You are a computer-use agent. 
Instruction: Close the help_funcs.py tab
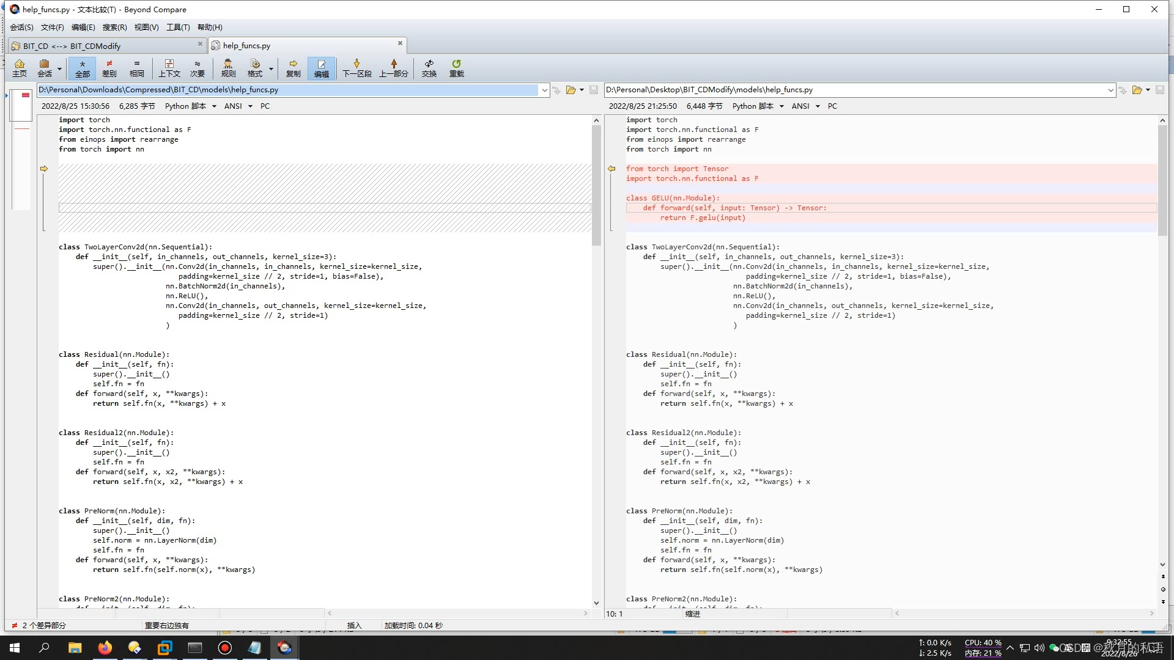coord(400,43)
